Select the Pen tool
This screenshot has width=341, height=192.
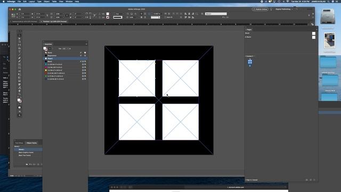(19, 58)
